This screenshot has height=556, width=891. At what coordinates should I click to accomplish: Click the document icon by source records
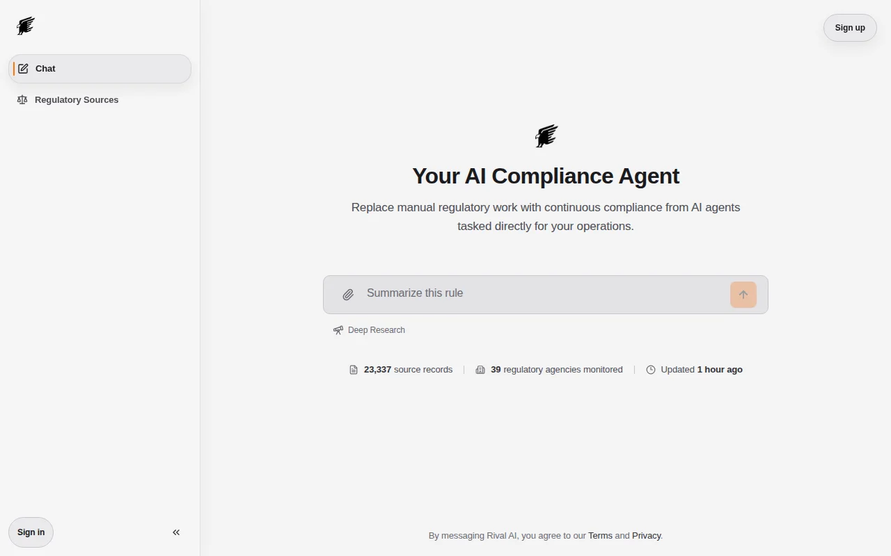tap(354, 370)
